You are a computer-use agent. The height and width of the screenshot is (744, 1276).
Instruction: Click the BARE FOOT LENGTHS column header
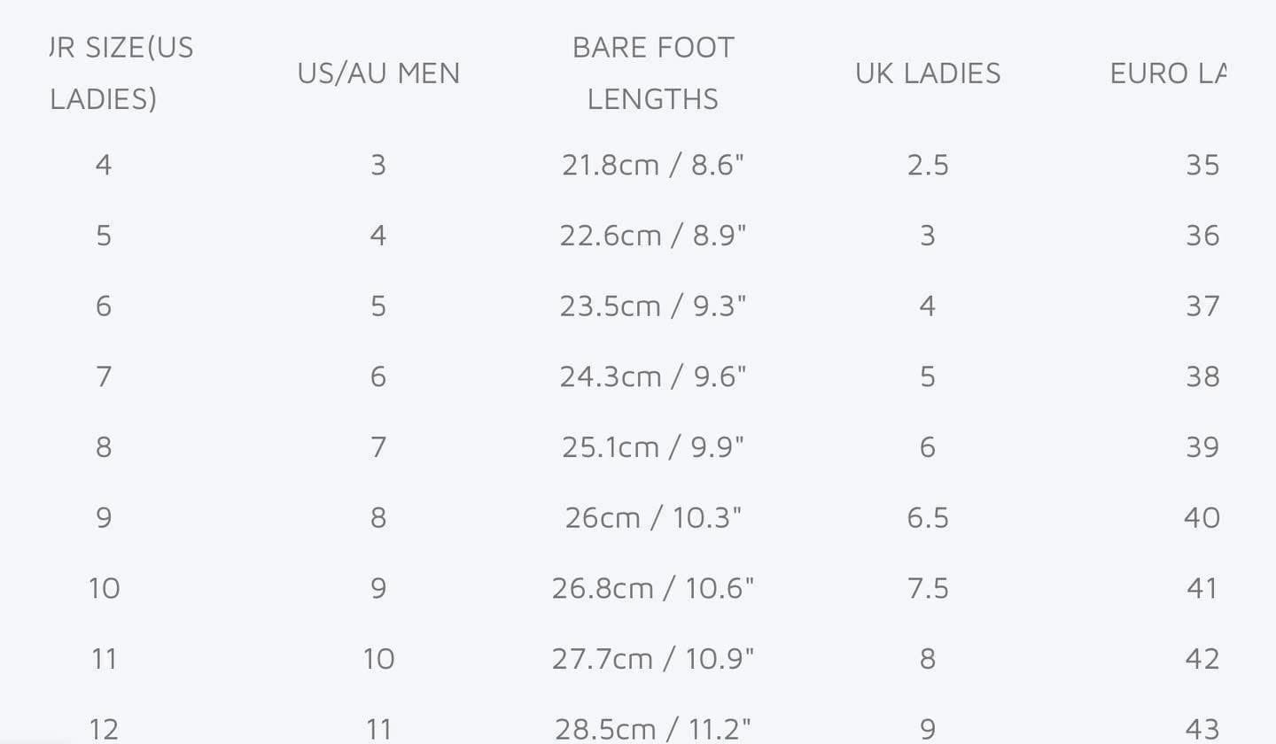pyautogui.click(x=653, y=73)
